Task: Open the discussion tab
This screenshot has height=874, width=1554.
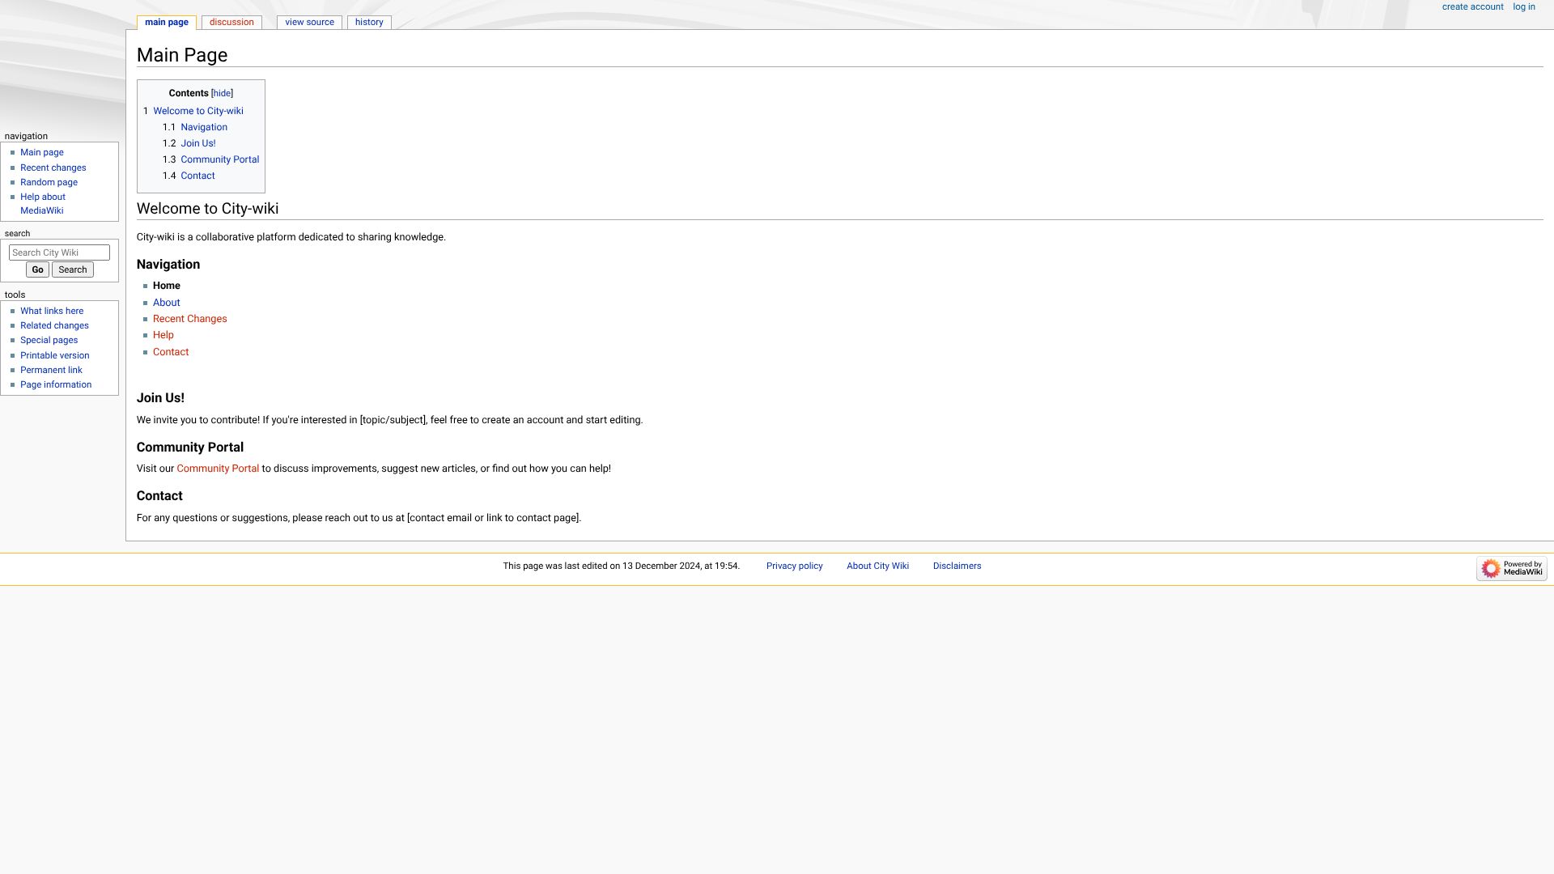Action: 231,23
